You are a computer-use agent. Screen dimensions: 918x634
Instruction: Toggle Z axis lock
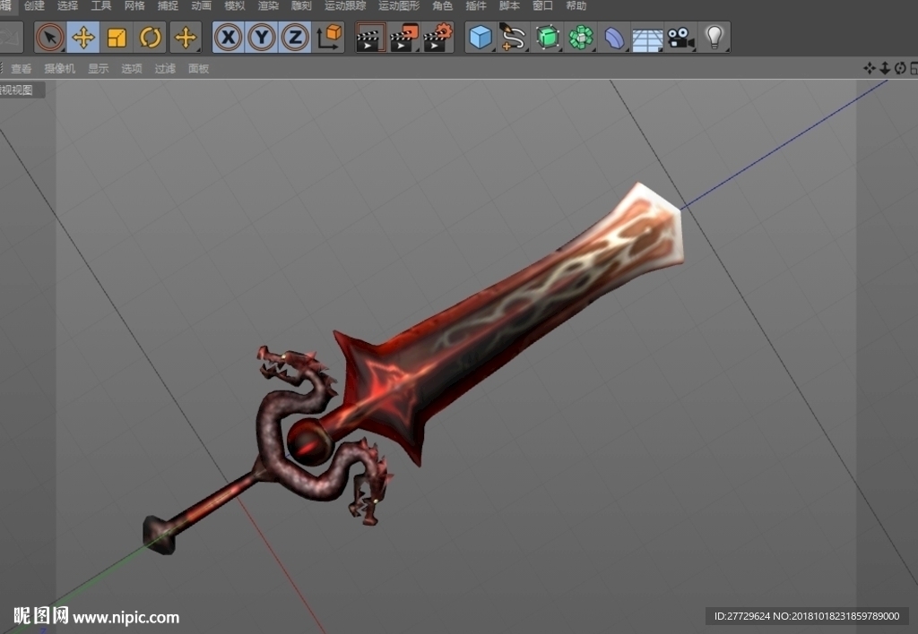click(295, 38)
